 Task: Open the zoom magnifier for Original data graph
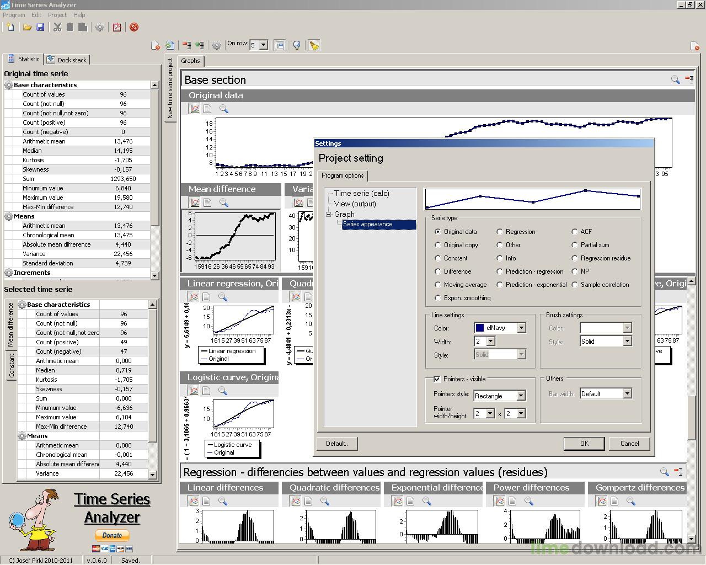tap(223, 109)
